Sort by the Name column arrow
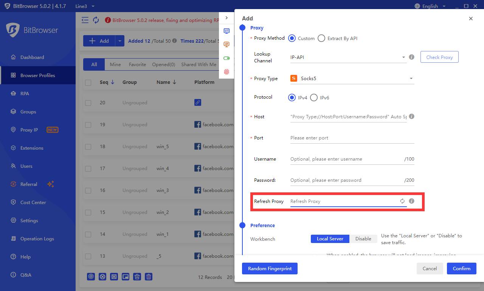484x291 pixels. pyautogui.click(x=174, y=82)
